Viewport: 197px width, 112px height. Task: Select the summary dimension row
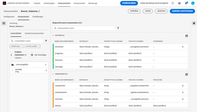pos(121,99)
